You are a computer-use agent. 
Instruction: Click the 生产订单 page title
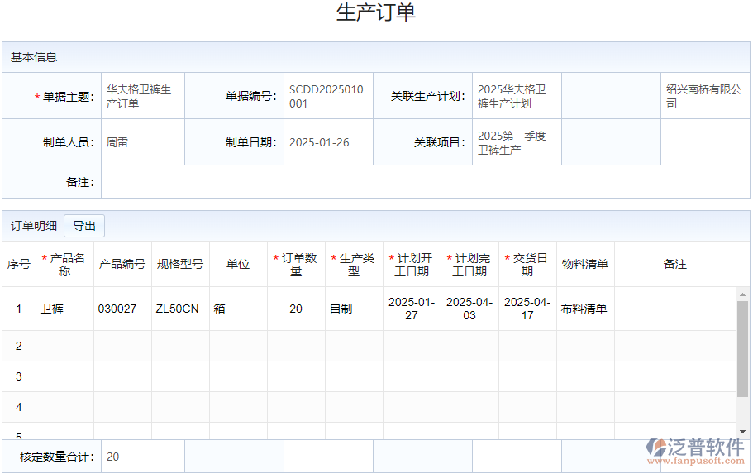pyautogui.click(x=376, y=12)
